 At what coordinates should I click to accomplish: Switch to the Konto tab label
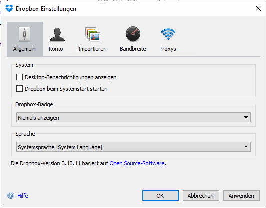click(56, 49)
